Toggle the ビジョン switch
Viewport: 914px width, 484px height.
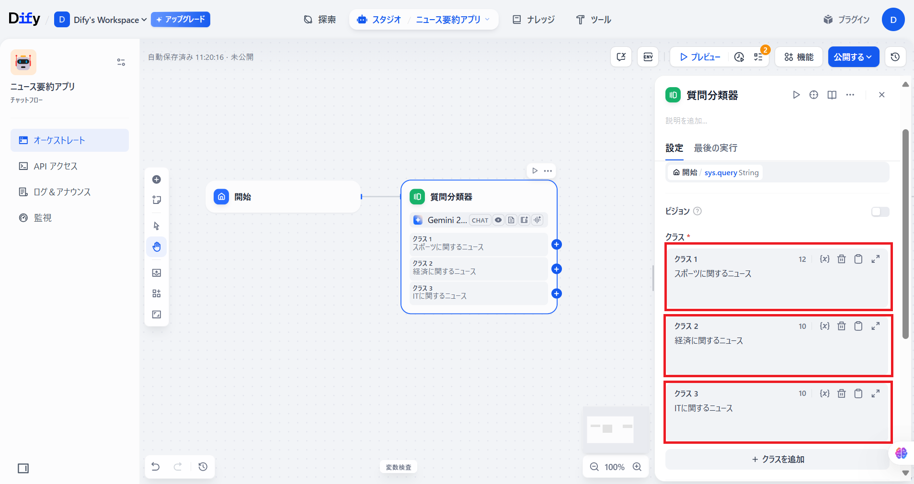(880, 212)
